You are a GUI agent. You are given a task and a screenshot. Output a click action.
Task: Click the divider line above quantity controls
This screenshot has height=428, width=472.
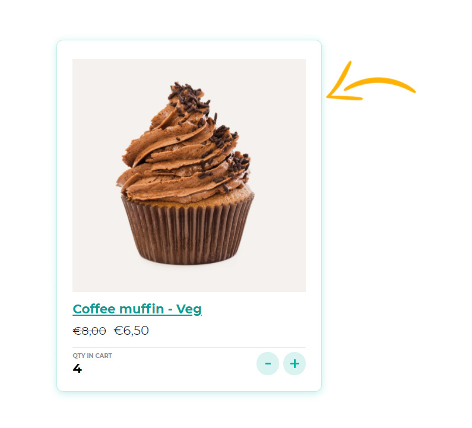[x=189, y=348]
